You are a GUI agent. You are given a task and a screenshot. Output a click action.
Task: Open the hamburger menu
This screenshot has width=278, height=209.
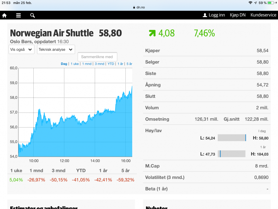point(19,15)
